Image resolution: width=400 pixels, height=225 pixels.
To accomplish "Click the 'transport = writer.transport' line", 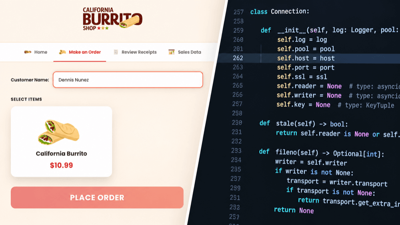I will (337, 182).
